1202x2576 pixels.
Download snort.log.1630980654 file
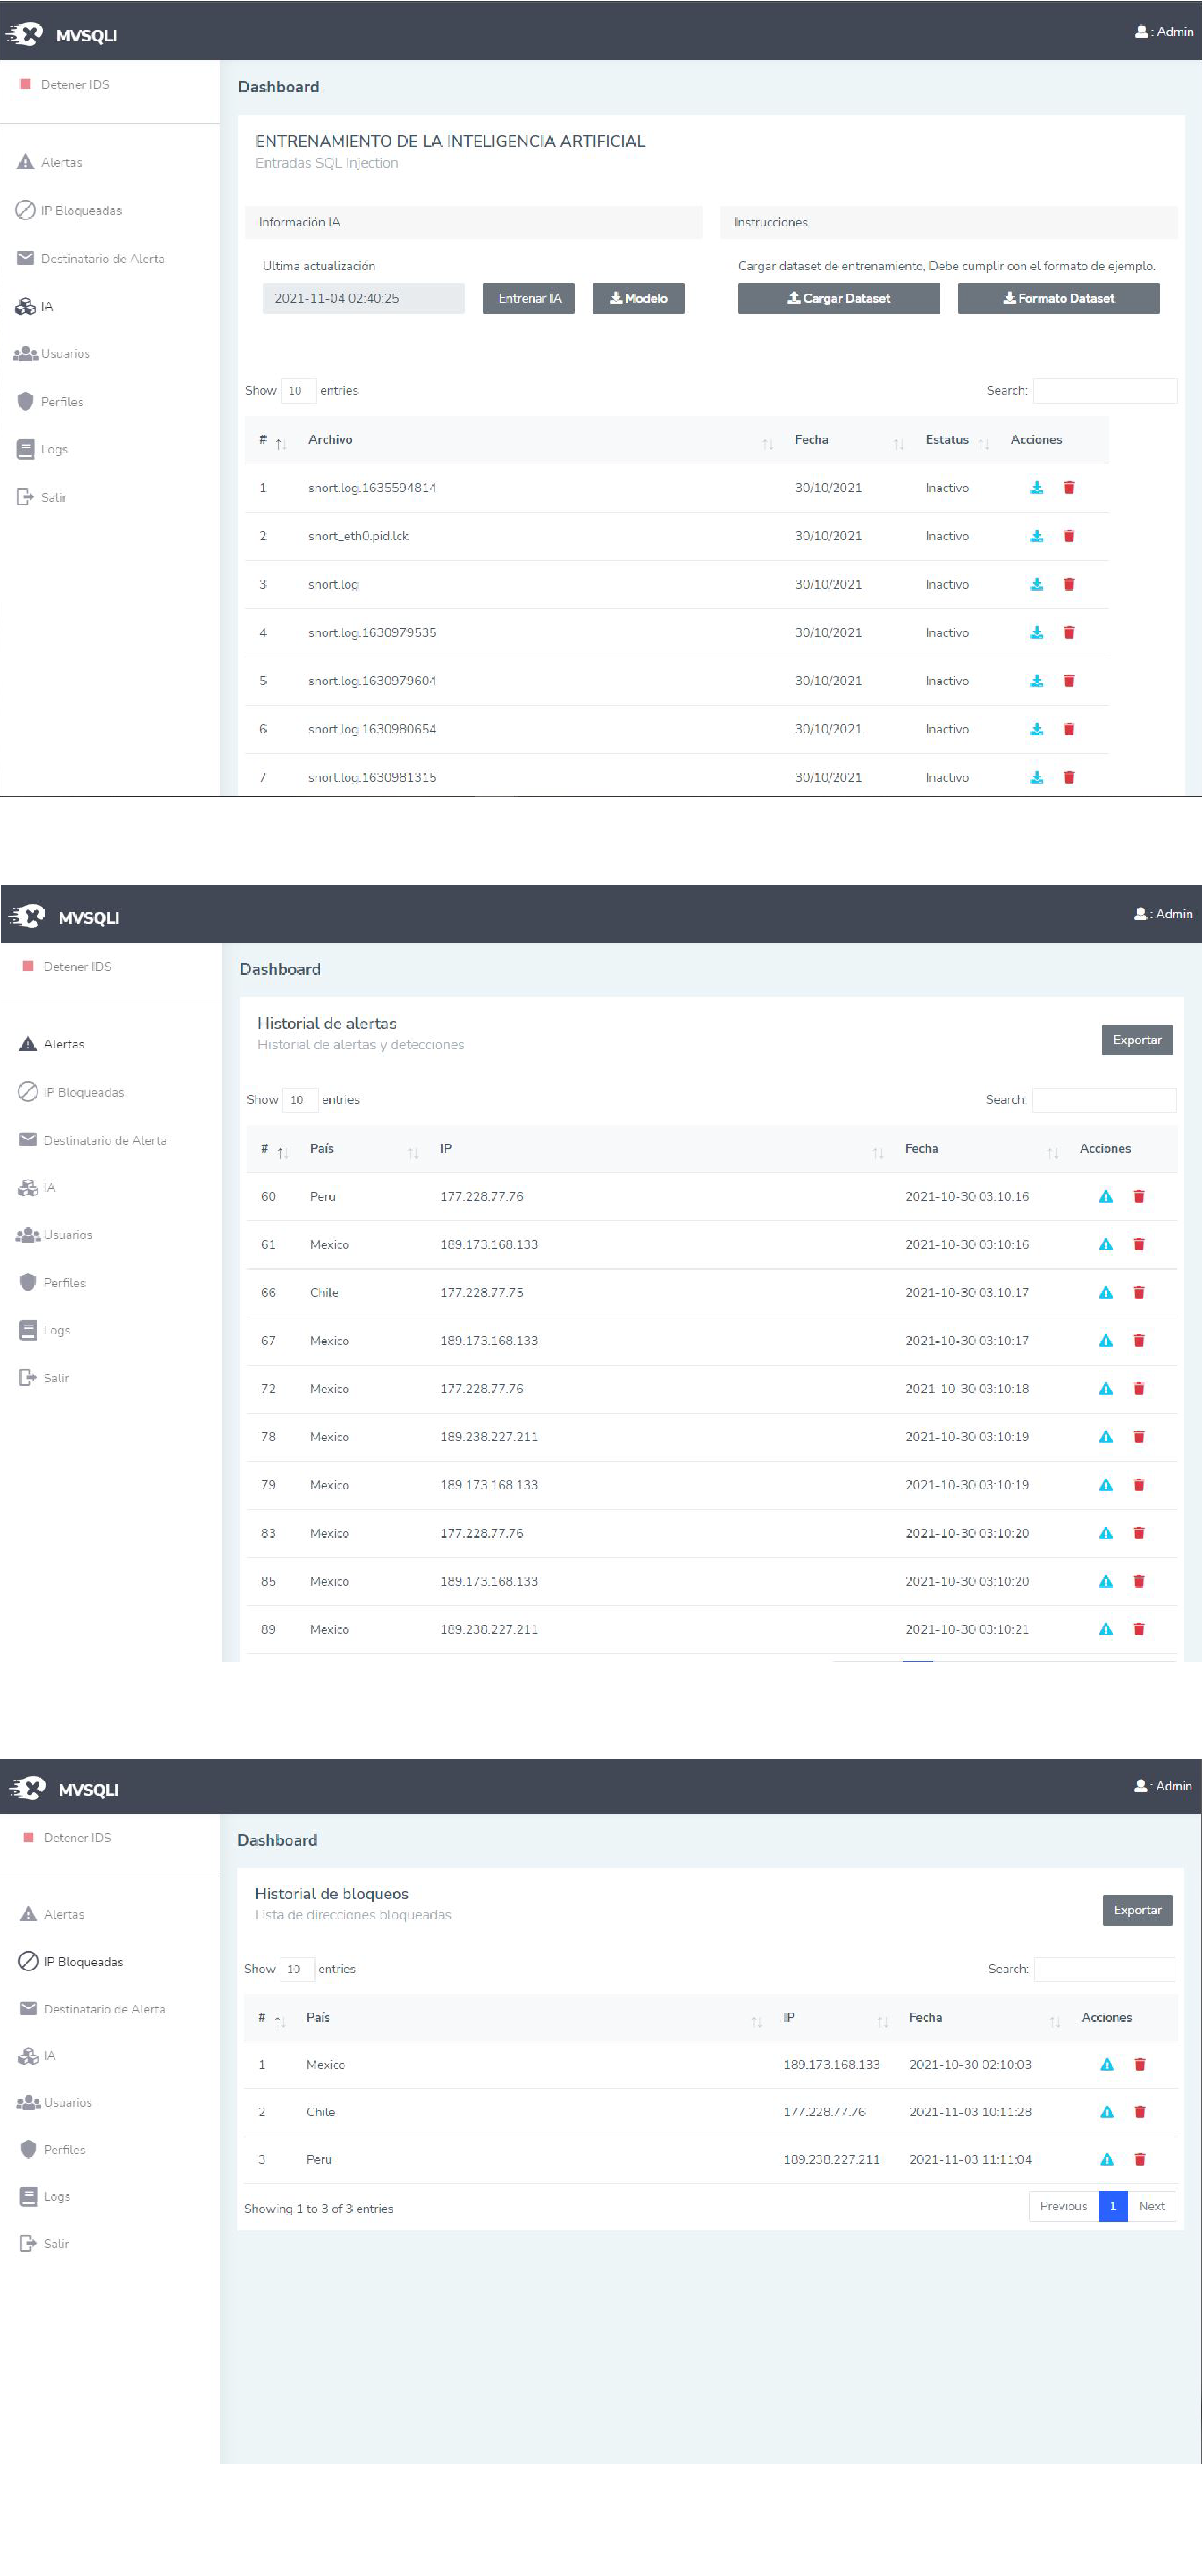1036,729
